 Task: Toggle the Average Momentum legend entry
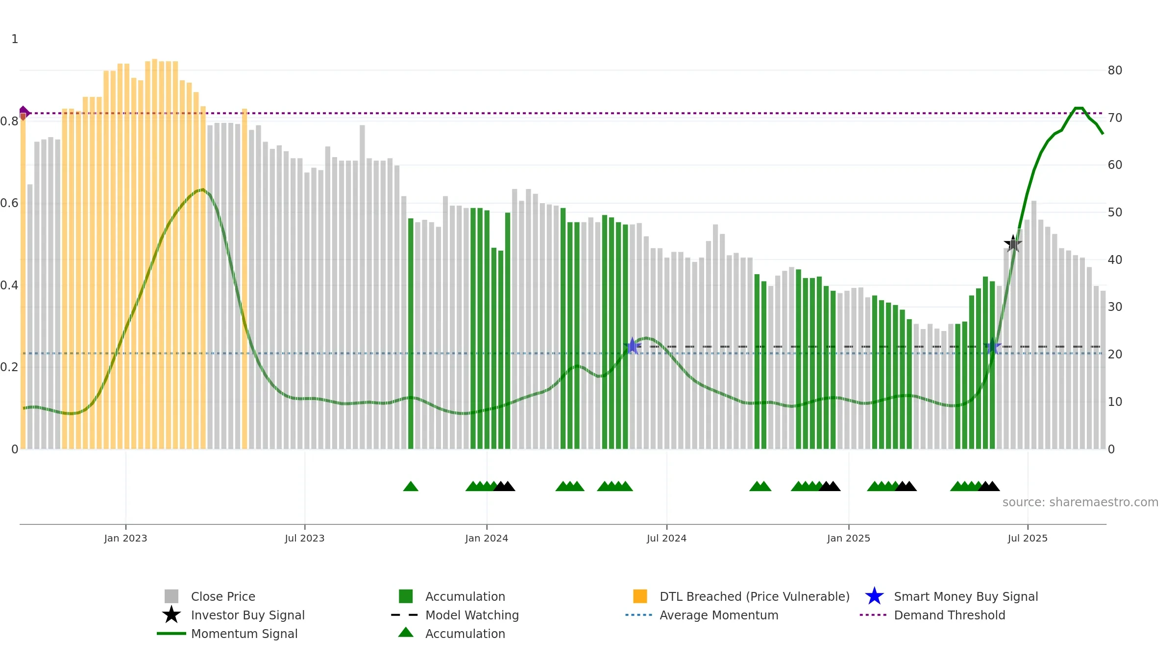tap(702, 615)
